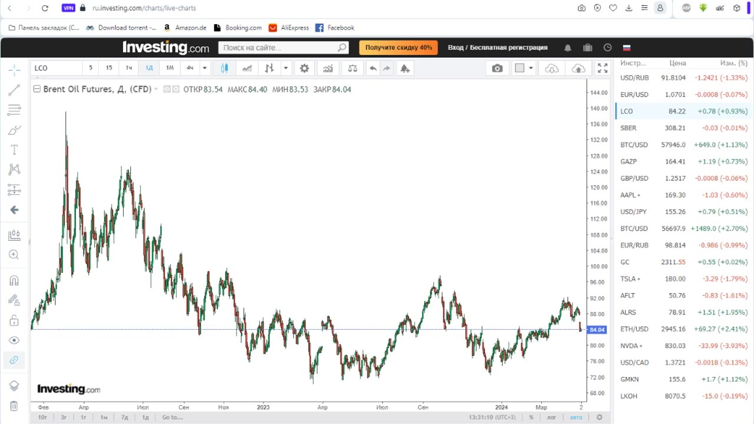The image size is (754, 424).
Task: Open the measure tool with candles icon
Action: [x=14, y=236]
